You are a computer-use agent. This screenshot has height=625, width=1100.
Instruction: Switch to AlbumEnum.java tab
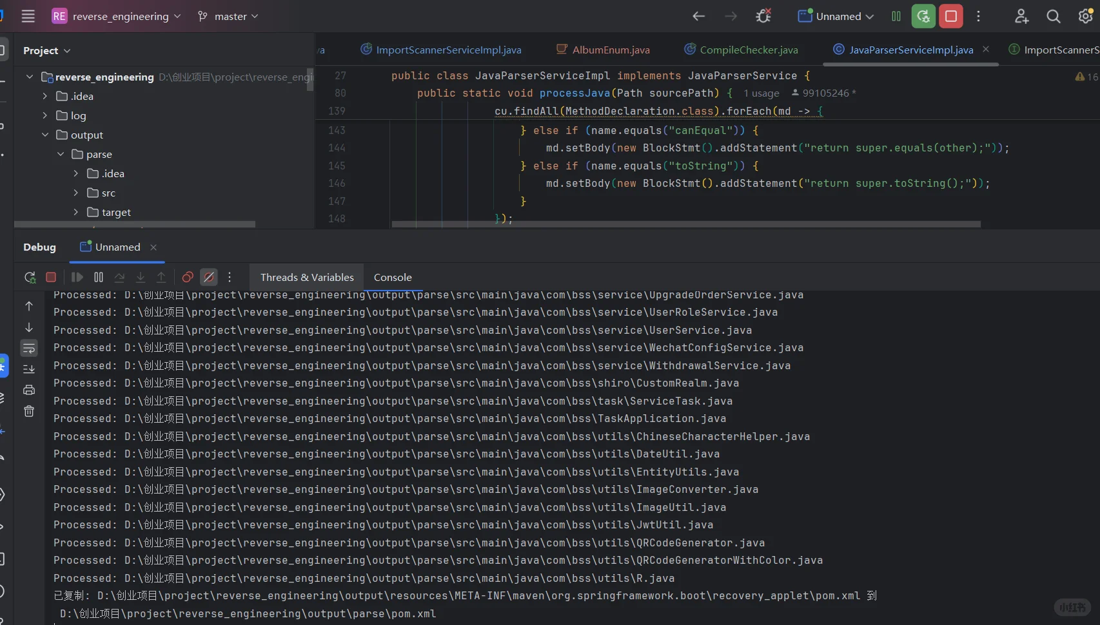pos(603,50)
